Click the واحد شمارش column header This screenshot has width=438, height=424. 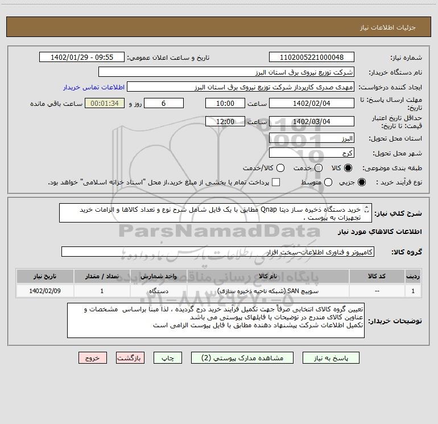(x=158, y=276)
